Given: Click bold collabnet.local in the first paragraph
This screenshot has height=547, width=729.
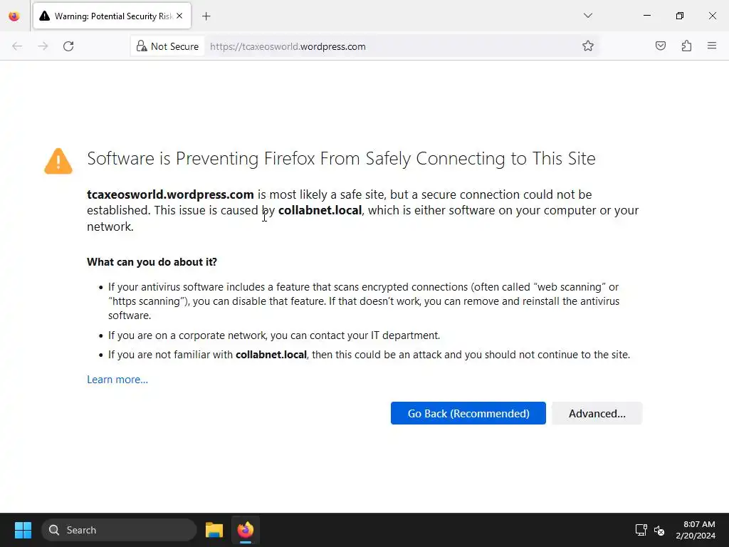Looking at the screenshot, I should click(x=320, y=210).
